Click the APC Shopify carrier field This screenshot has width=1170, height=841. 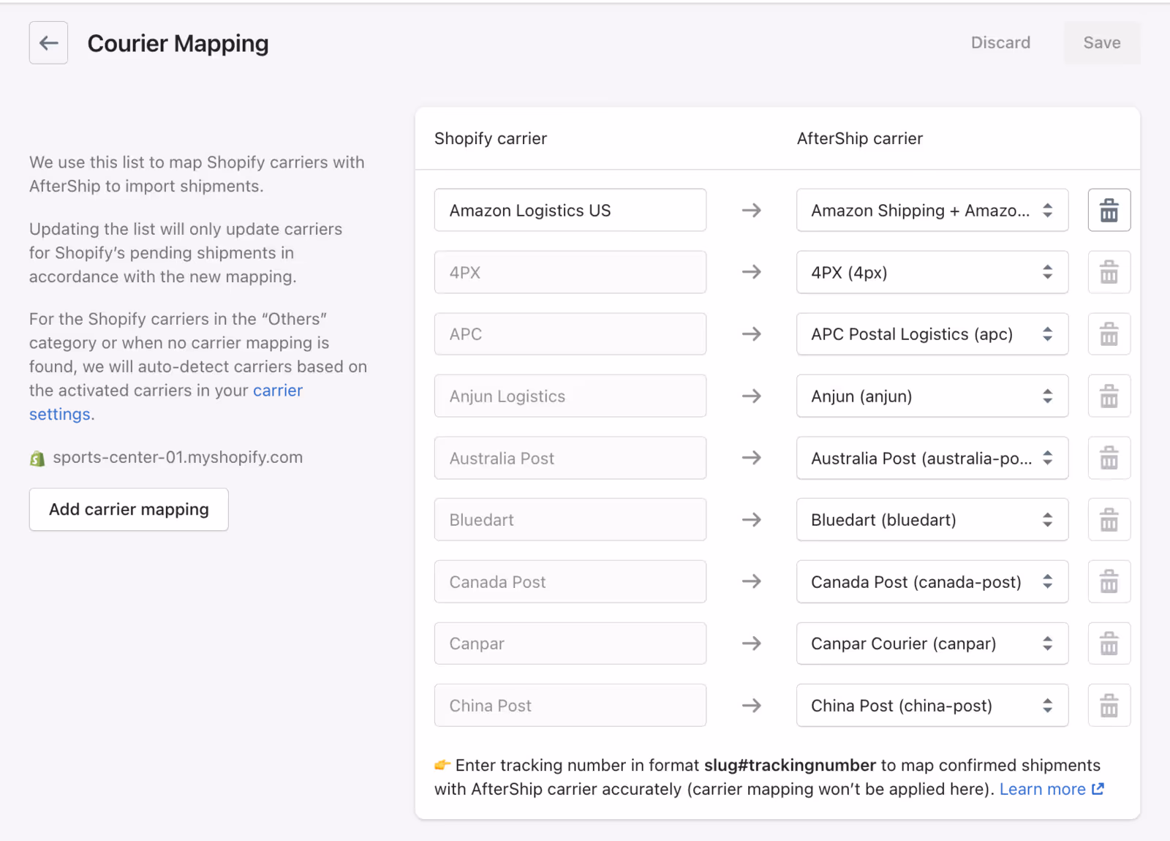pos(570,334)
